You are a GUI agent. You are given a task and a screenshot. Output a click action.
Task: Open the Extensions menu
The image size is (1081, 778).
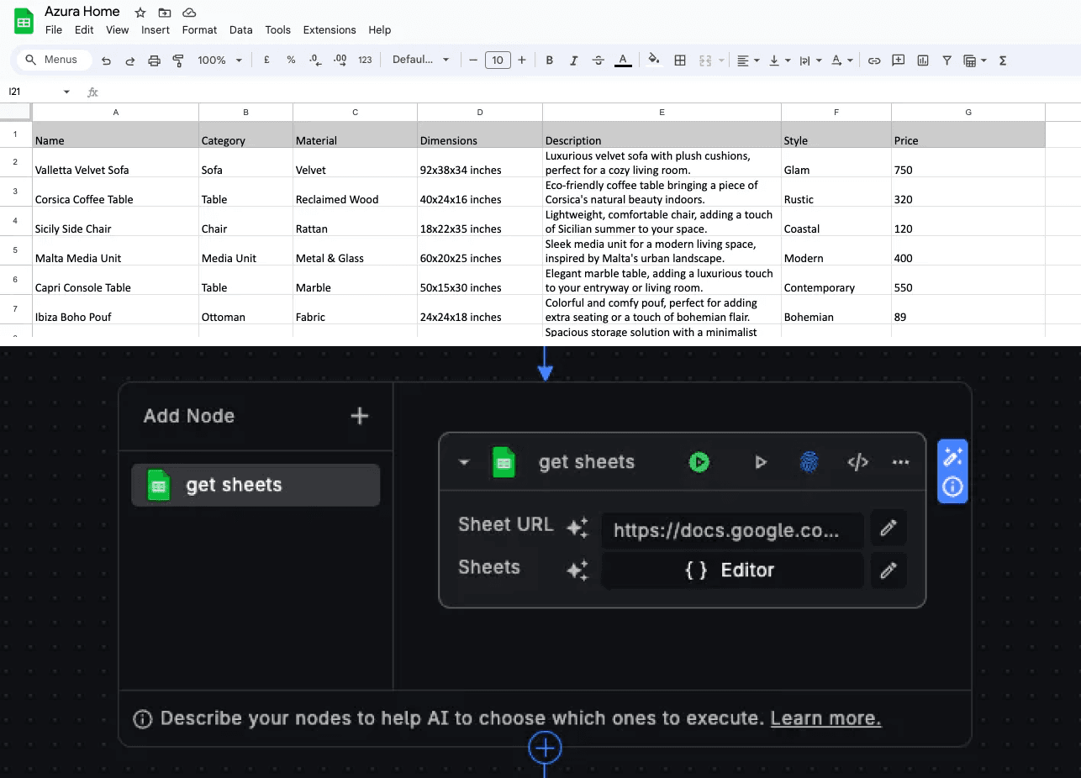(329, 29)
